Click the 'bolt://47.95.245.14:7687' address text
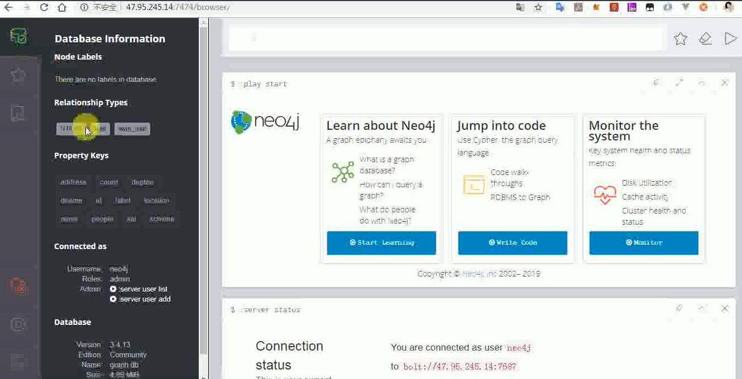Viewport: 742px width, 379px height. [x=460, y=367]
